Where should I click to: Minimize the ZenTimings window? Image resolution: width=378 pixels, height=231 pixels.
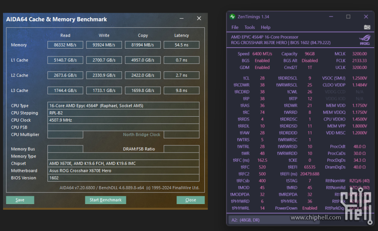331,17
